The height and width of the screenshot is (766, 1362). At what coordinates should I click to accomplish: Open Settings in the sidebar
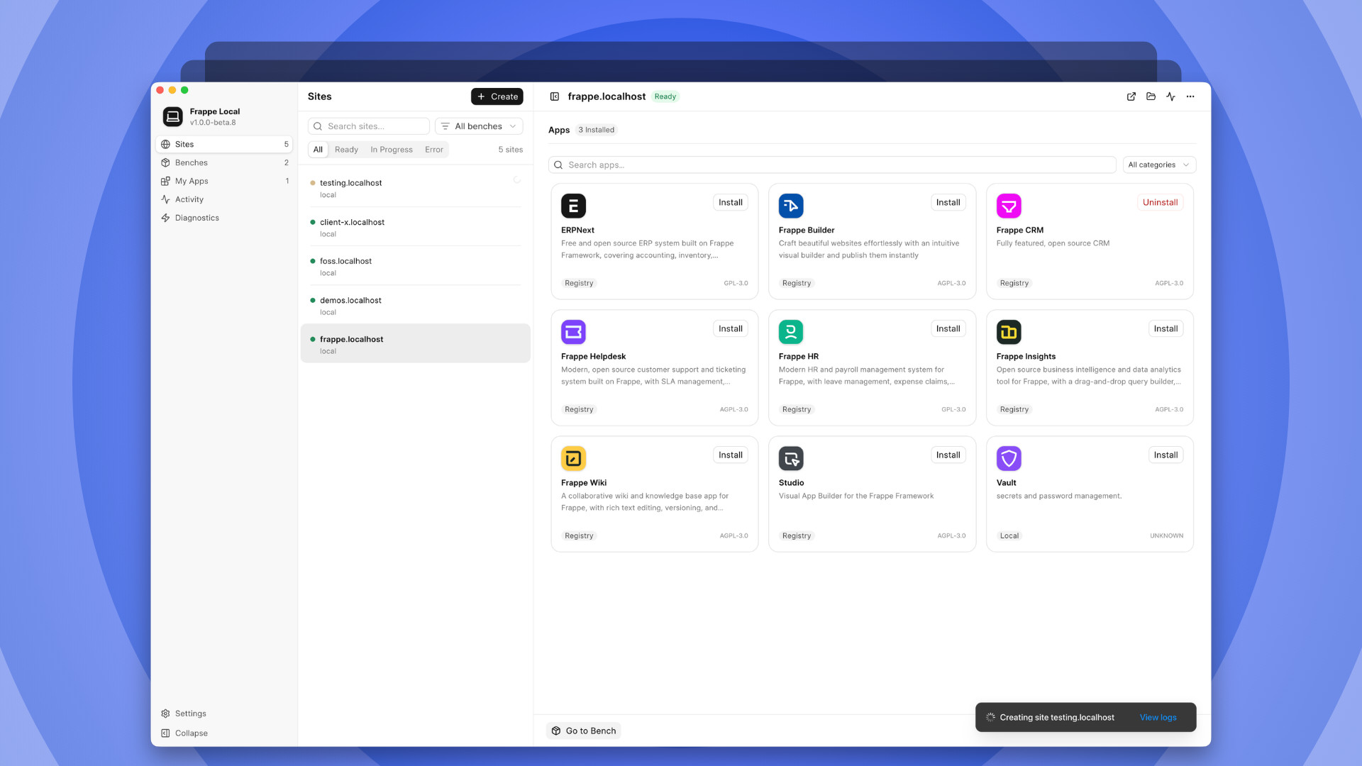[x=224, y=714]
